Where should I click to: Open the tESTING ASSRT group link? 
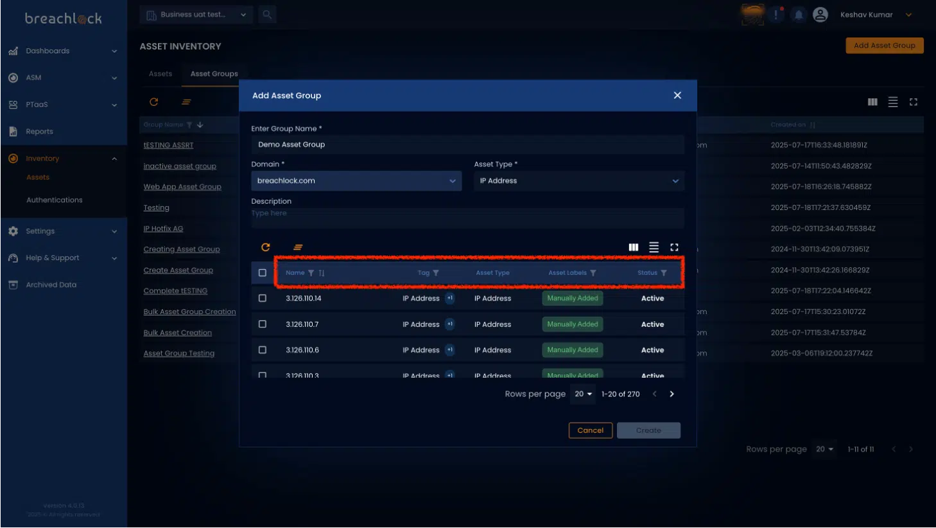click(x=168, y=145)
